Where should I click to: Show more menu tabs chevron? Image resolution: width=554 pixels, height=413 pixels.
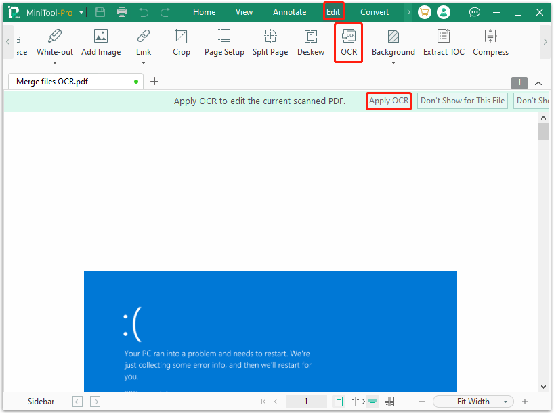(408, 12)
